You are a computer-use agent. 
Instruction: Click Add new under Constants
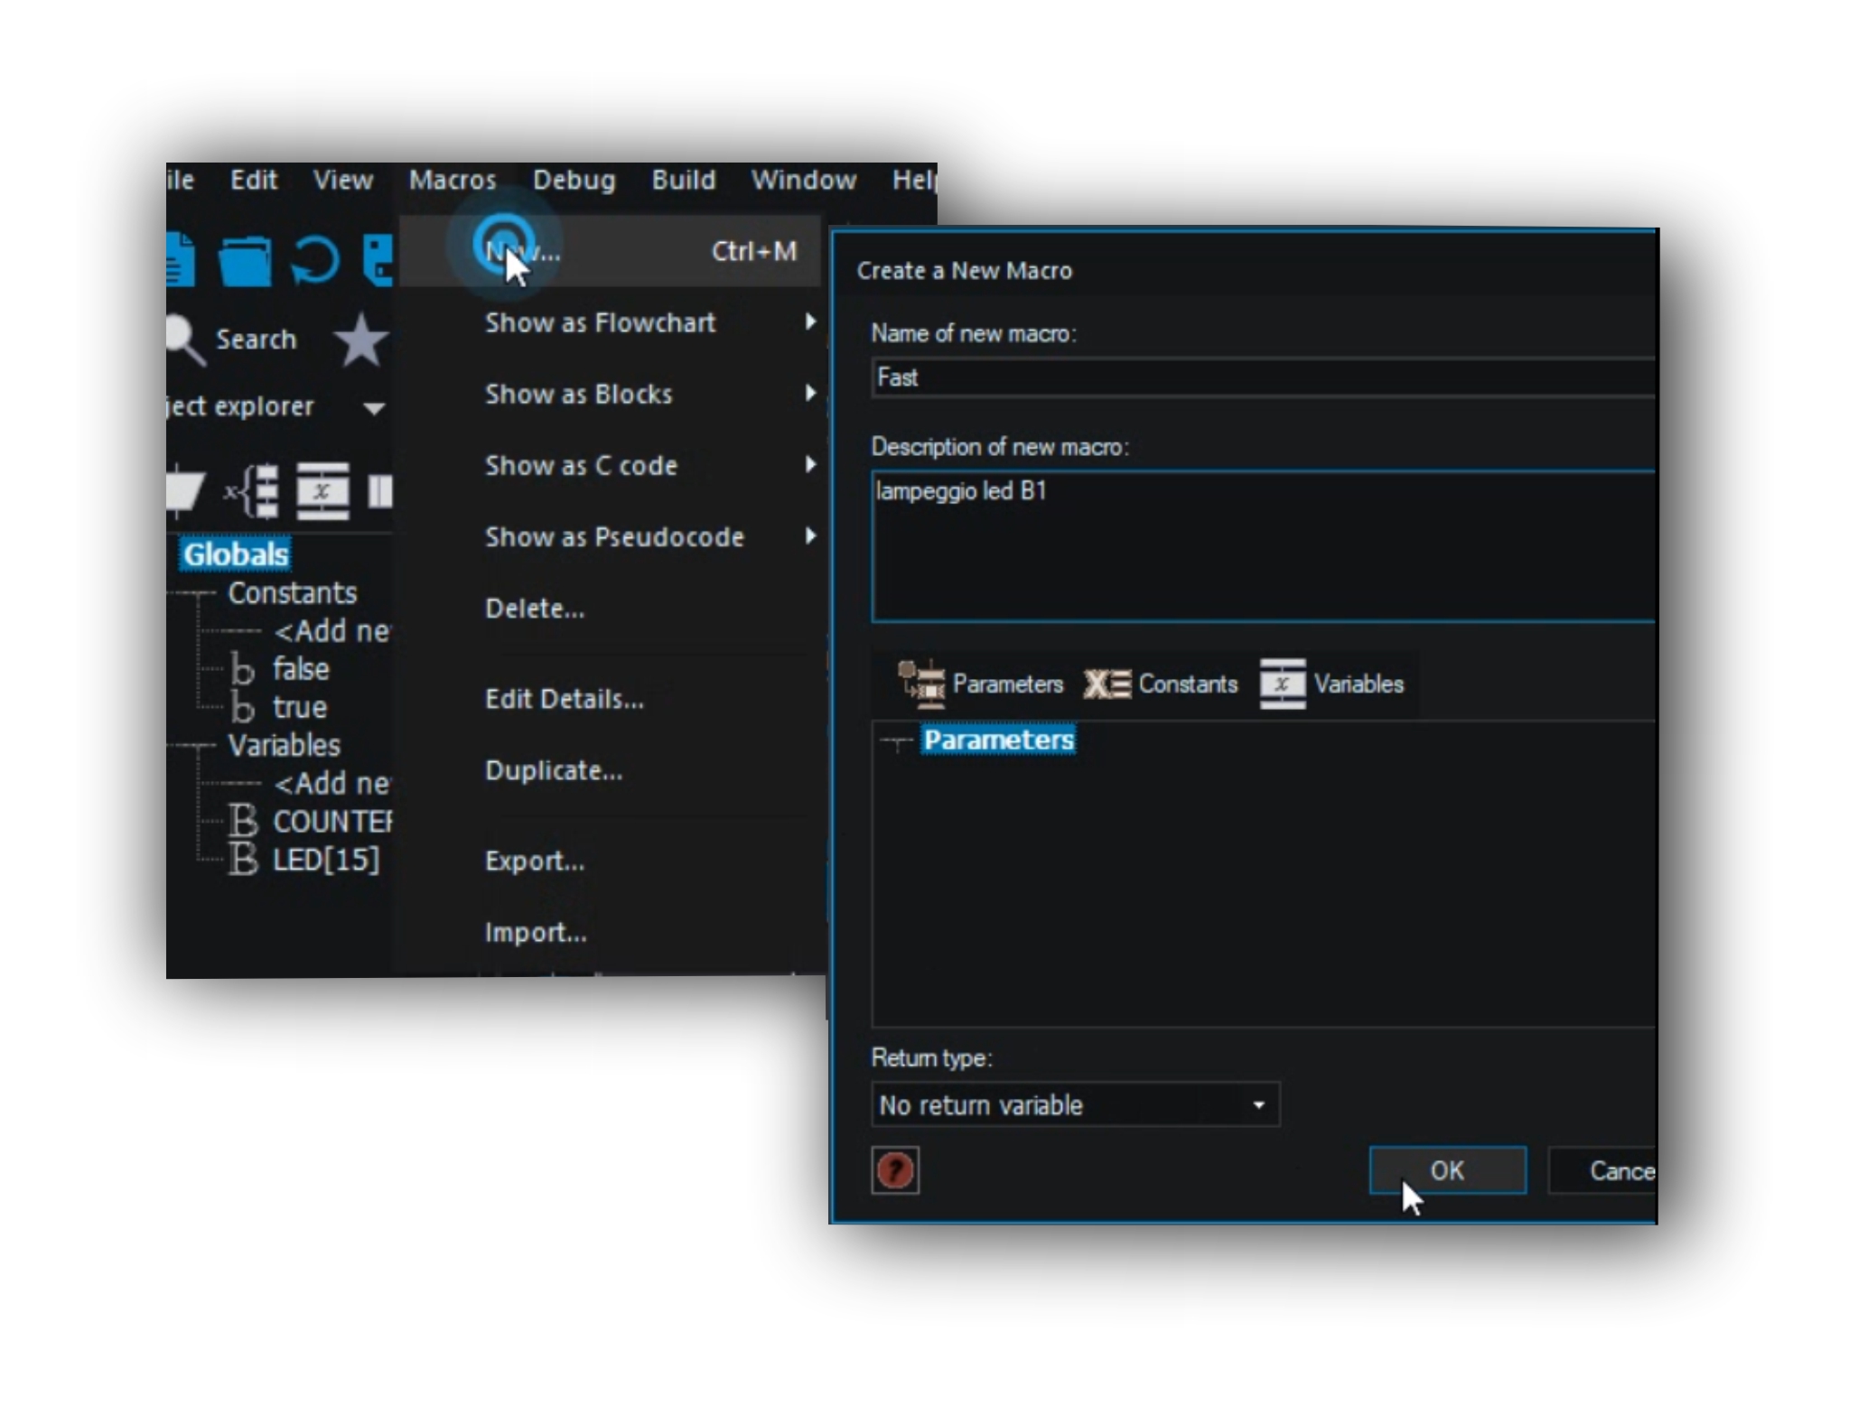tap(332, 630)
